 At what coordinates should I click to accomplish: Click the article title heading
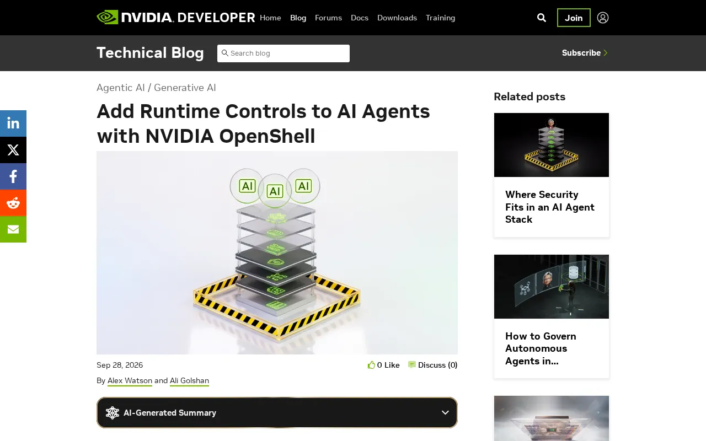click(x=263, y=123)
